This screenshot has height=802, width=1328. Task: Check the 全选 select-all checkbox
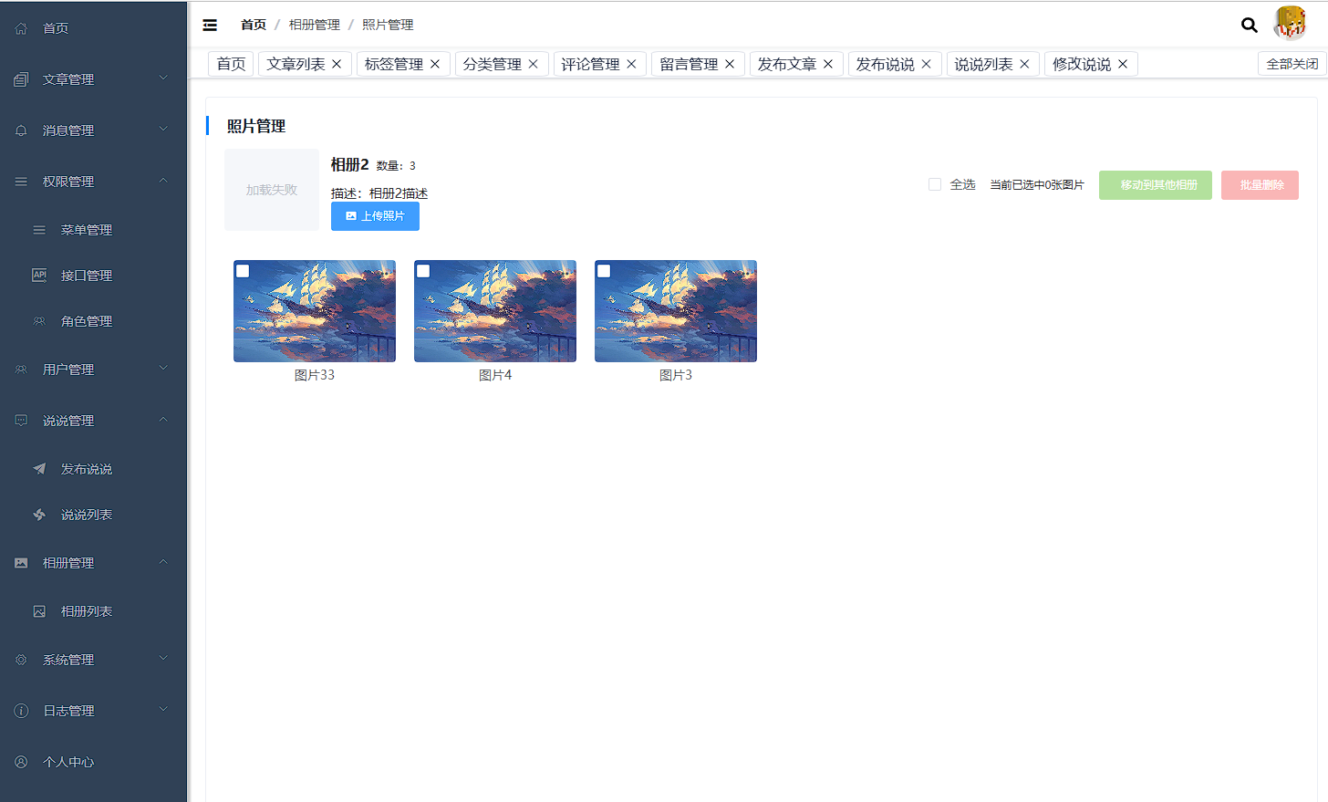tap(935, 184)
